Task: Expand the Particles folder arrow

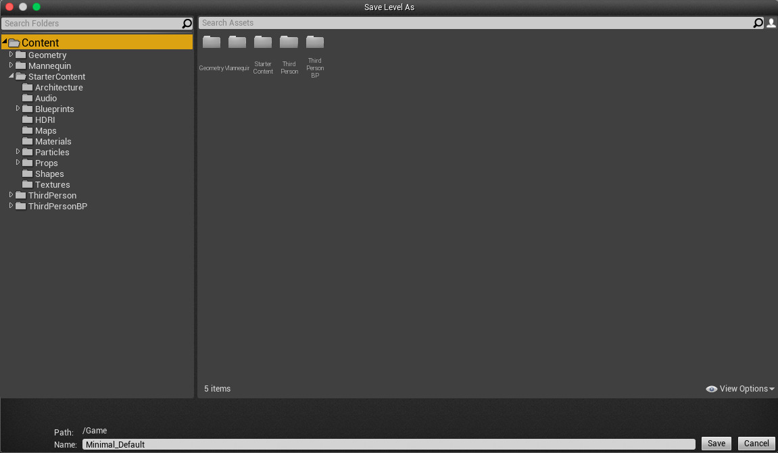Action: point(18,152)
